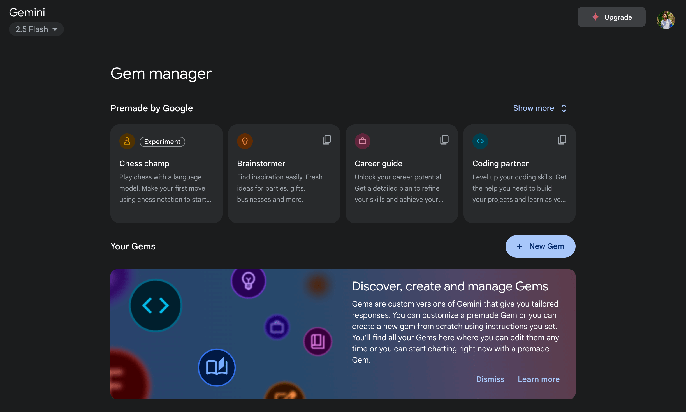Copy the Career guide gem

[444, 140]
